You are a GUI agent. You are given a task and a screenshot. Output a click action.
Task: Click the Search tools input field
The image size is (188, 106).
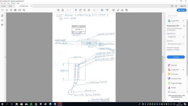coord(177,16)
